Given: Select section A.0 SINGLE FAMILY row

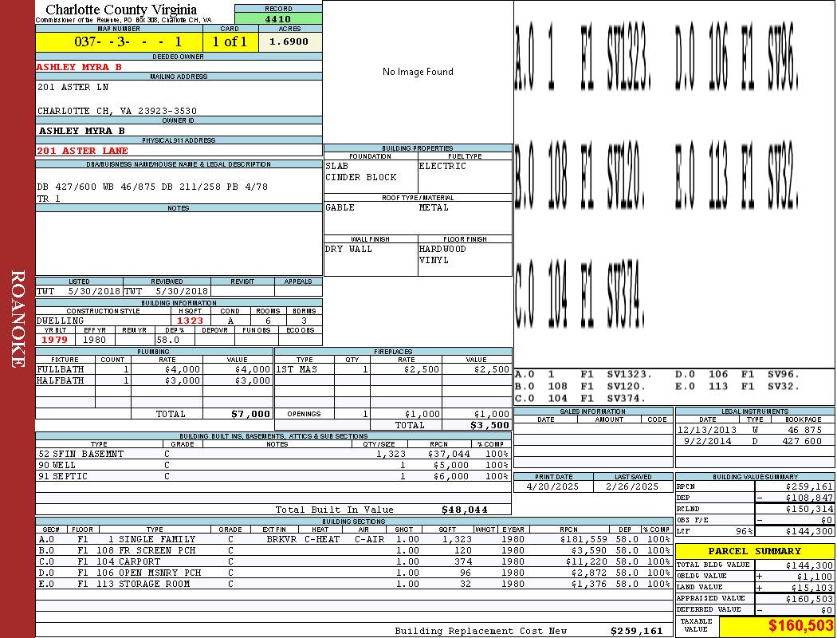Looking at the screenshot, I should pos(355,539).
